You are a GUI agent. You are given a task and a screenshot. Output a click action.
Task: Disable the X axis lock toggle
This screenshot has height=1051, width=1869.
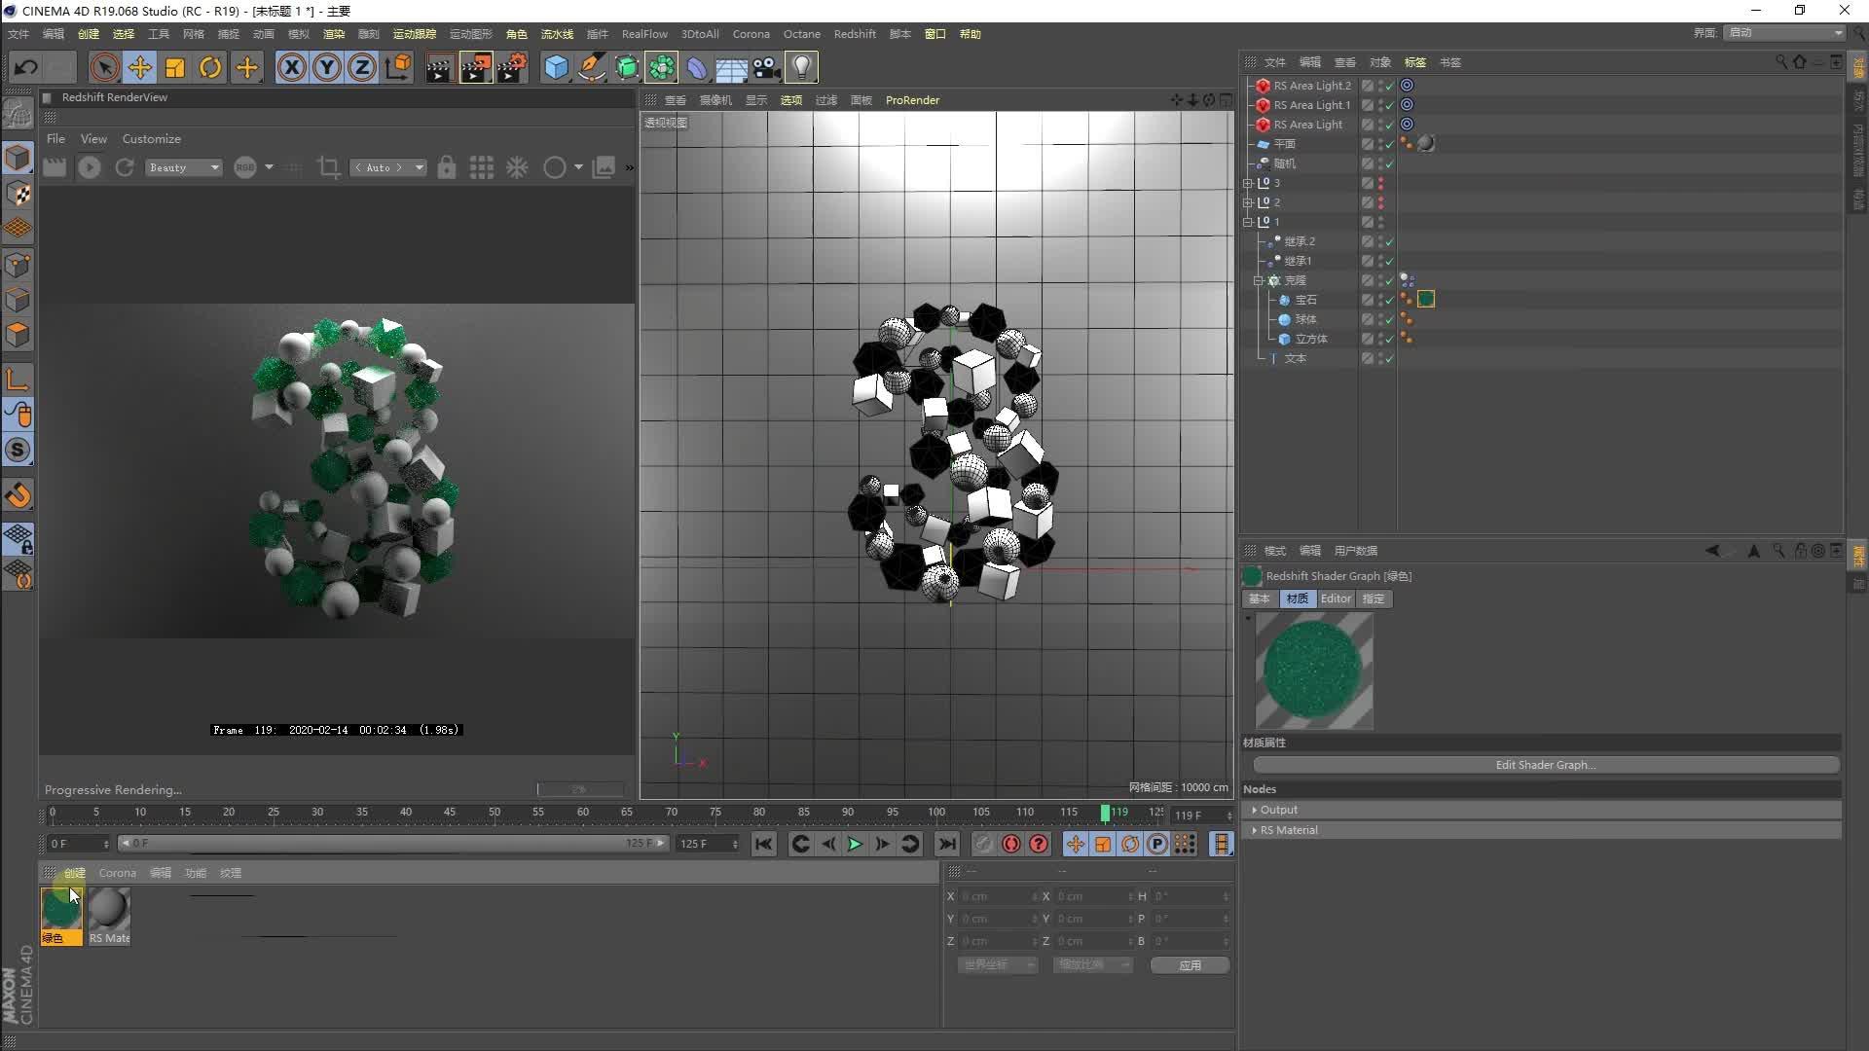point(291,66)
